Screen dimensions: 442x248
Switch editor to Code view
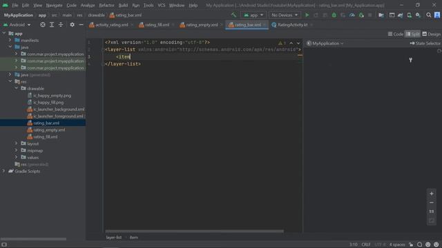point(396,34)
